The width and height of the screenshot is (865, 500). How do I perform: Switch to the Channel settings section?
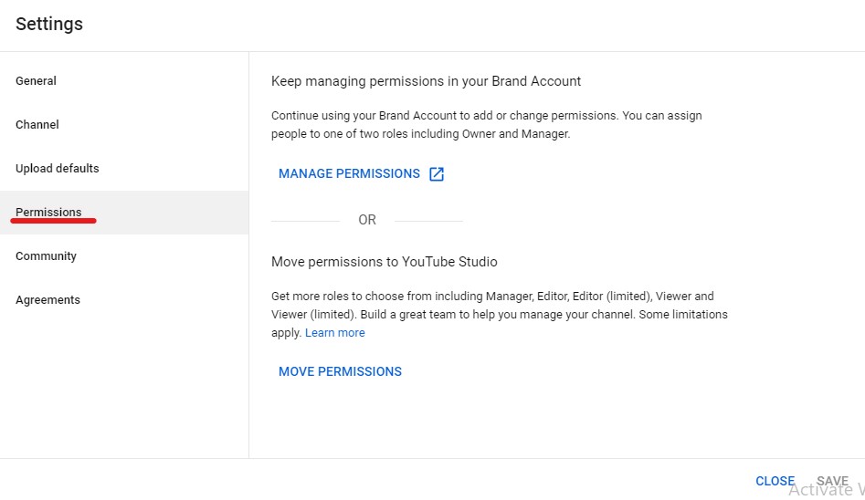124,125
